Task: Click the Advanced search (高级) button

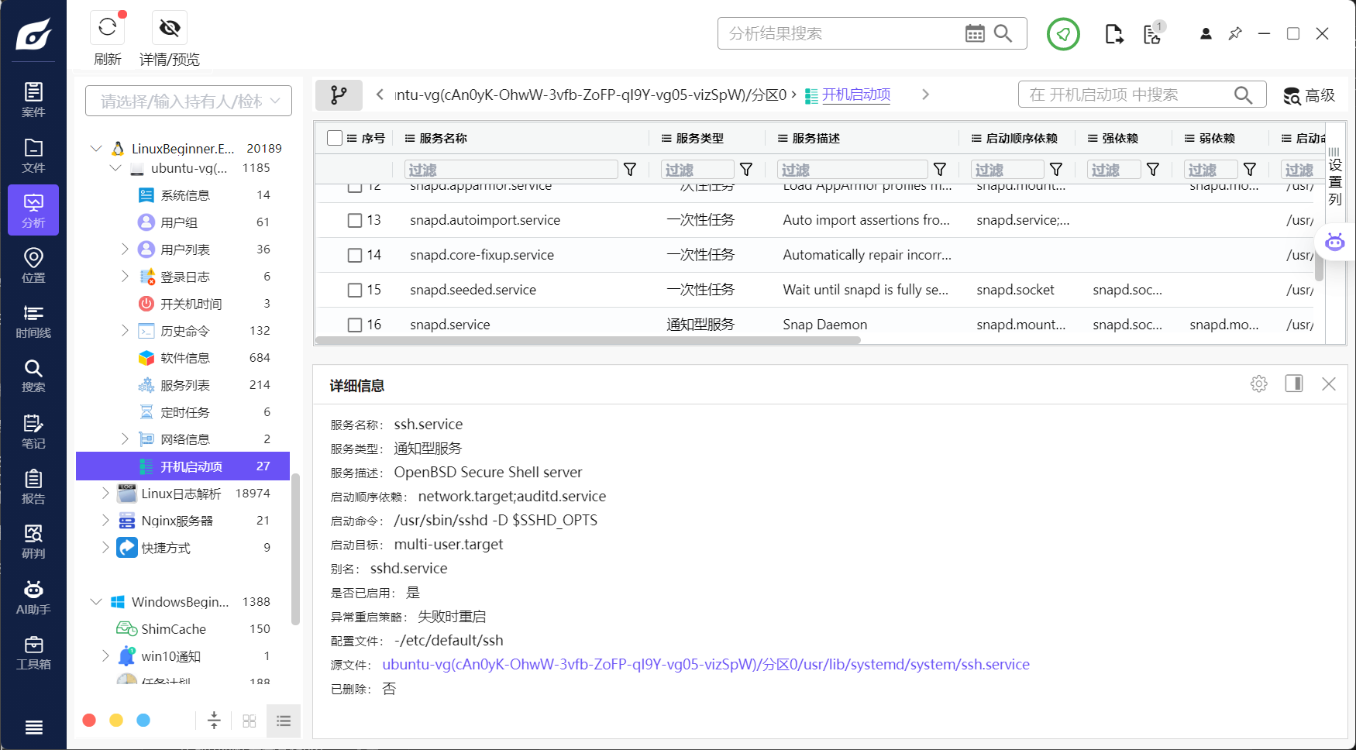Action: click(1309, 95)
